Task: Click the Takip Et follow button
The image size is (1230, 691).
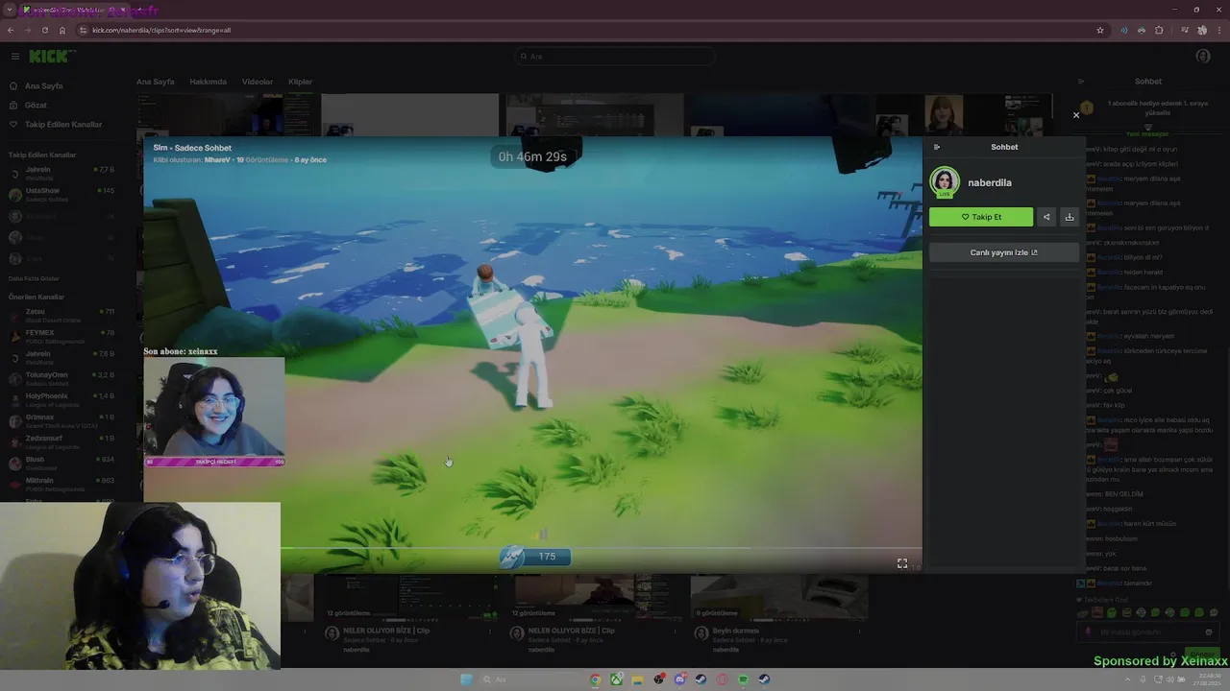Action: point(981,217)
